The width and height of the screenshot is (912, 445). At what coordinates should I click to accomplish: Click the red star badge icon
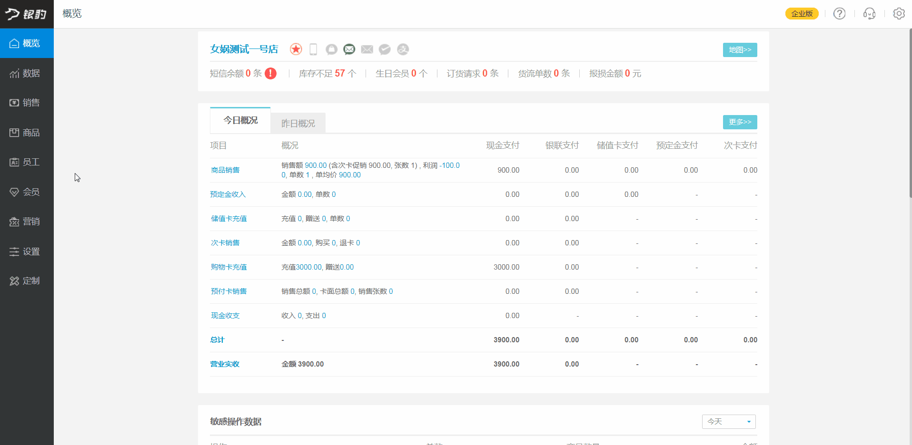click(x=296, y=49)
